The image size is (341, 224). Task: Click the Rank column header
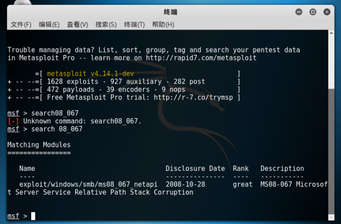241,169
